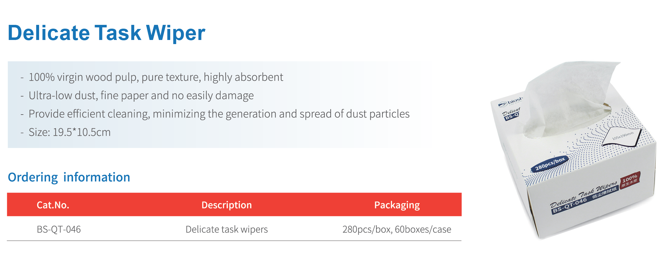The height and width of the screenshot is (260, 668).
Task: Click the 100% virgin wood pulp bullet line
Action: pos(156,77)
